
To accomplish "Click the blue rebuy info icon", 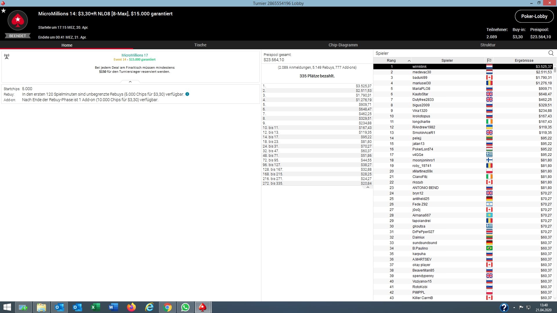I will (187, 94).
